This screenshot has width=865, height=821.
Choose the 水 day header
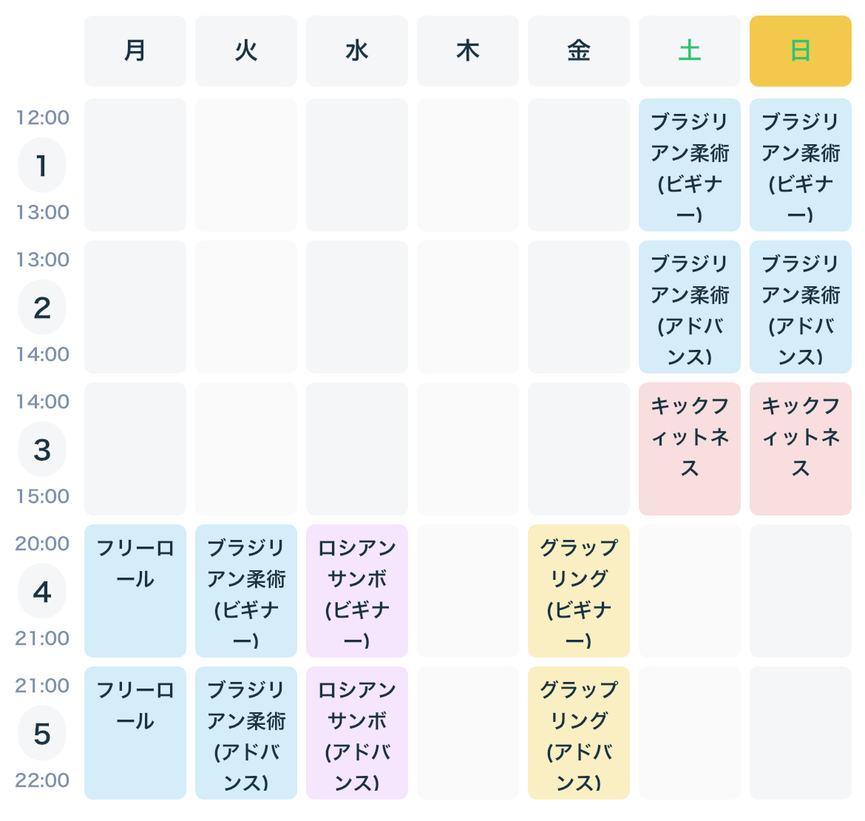coord(357,51)
